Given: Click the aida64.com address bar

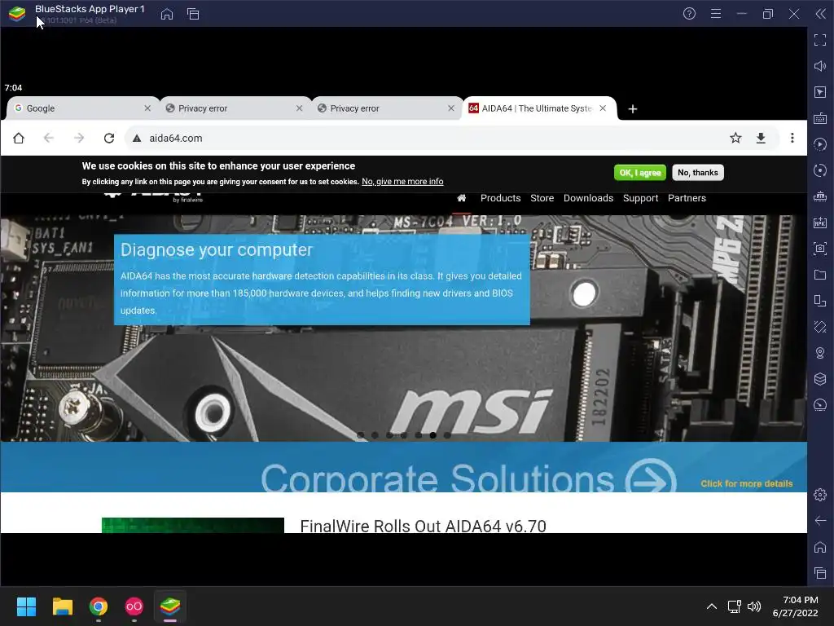Looking at the screenshot, I should point(425,139).
